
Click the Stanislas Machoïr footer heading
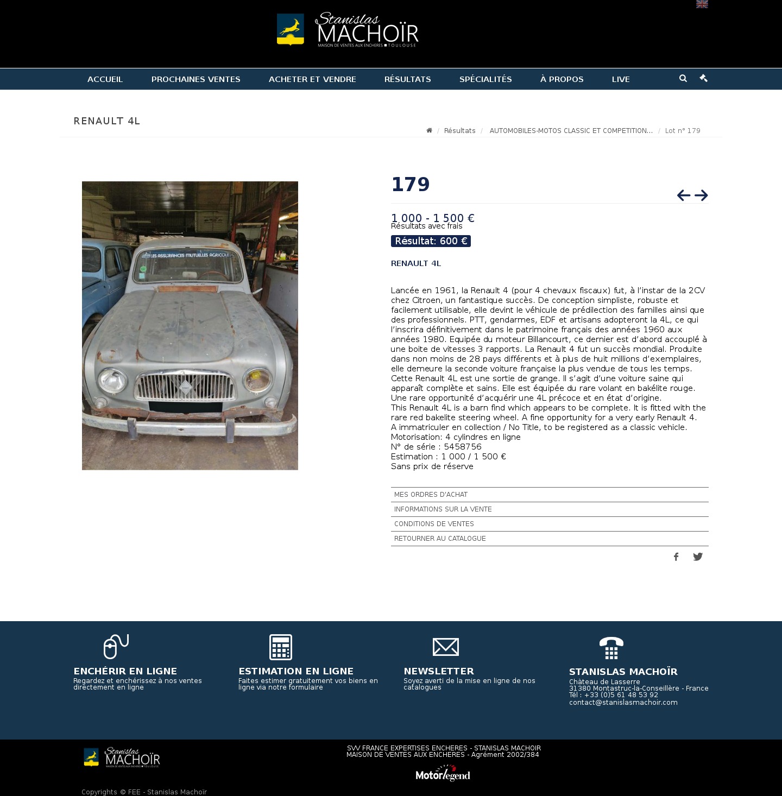[x=623, y=672]
